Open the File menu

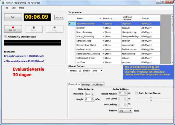coord(6,8)
